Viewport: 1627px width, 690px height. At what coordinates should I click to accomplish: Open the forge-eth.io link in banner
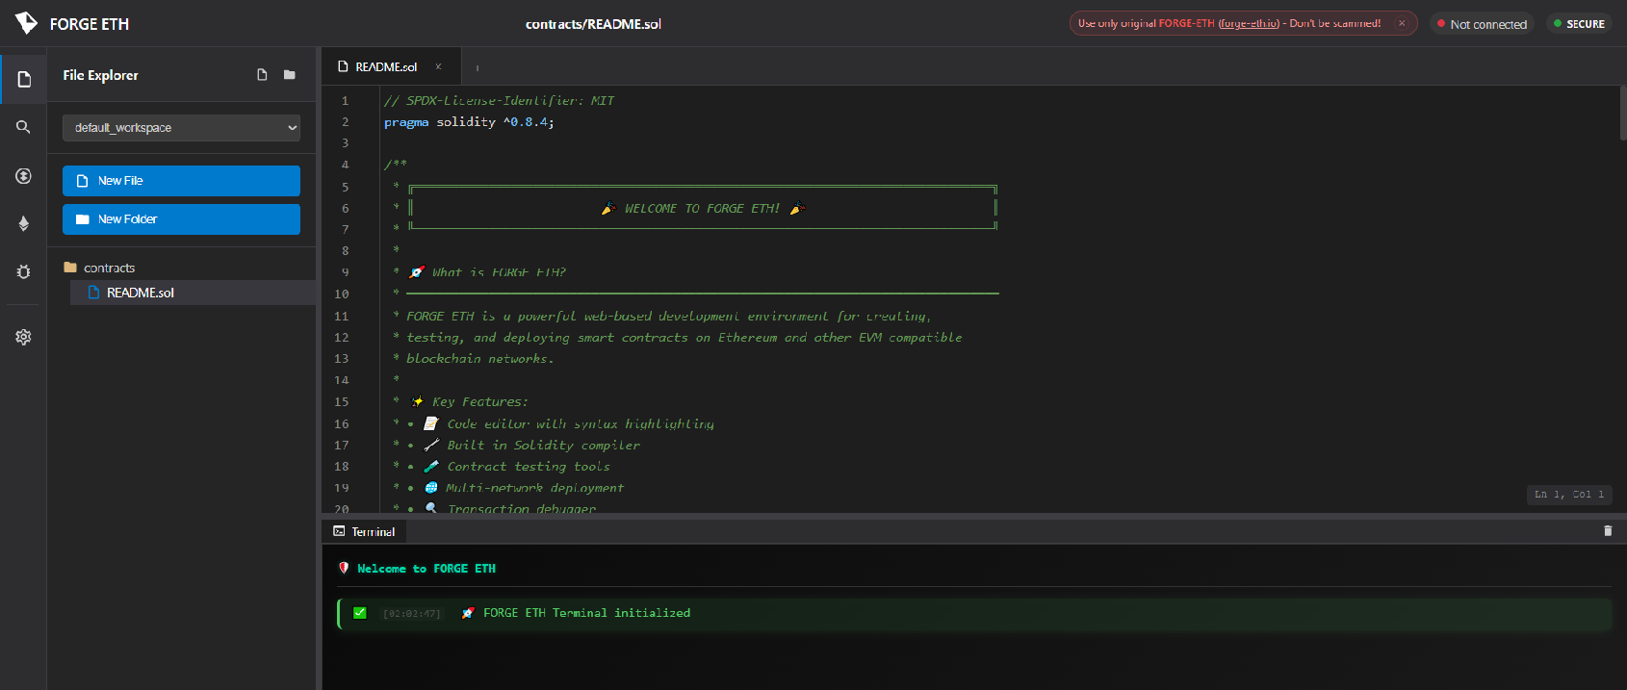coord(1249,23)
